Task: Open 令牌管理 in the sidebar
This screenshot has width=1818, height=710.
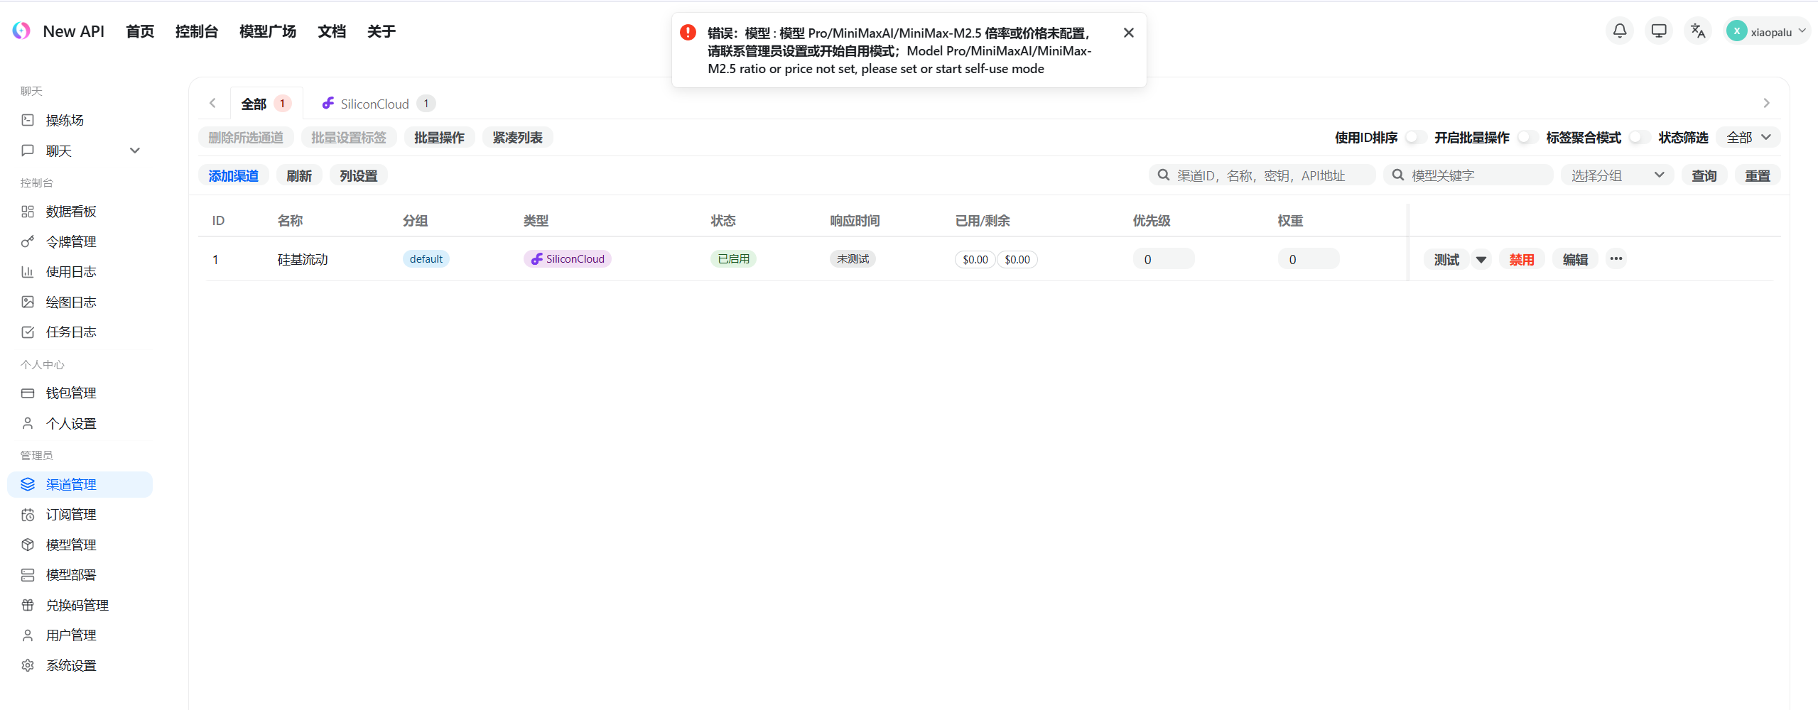Action: [x=71, y=242]
